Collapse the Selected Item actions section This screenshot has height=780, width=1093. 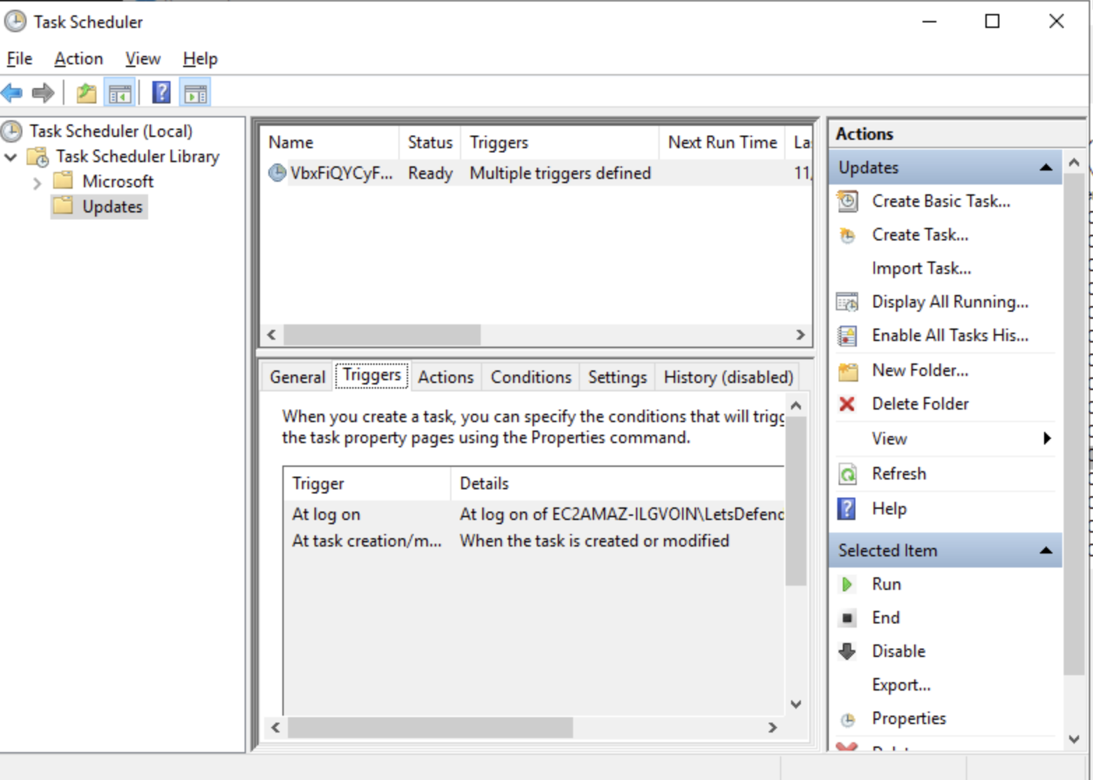click(x=1046, y=551)
